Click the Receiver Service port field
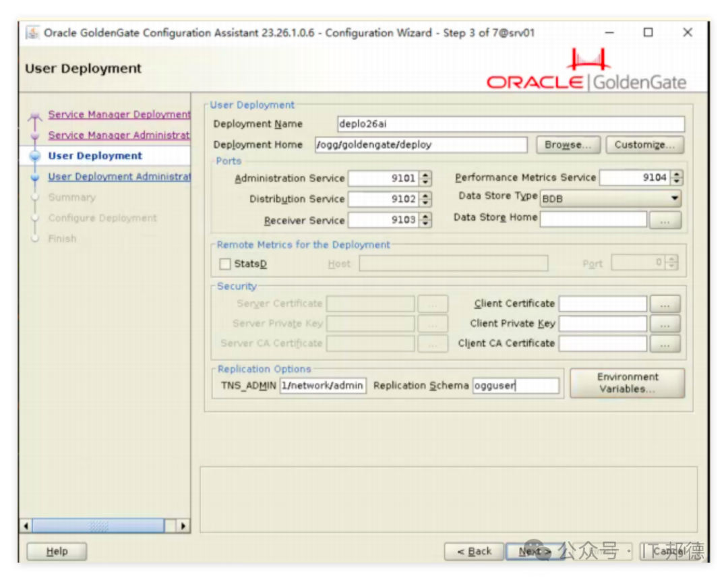This screenshot has height=580, width=728. pos(384,220)
